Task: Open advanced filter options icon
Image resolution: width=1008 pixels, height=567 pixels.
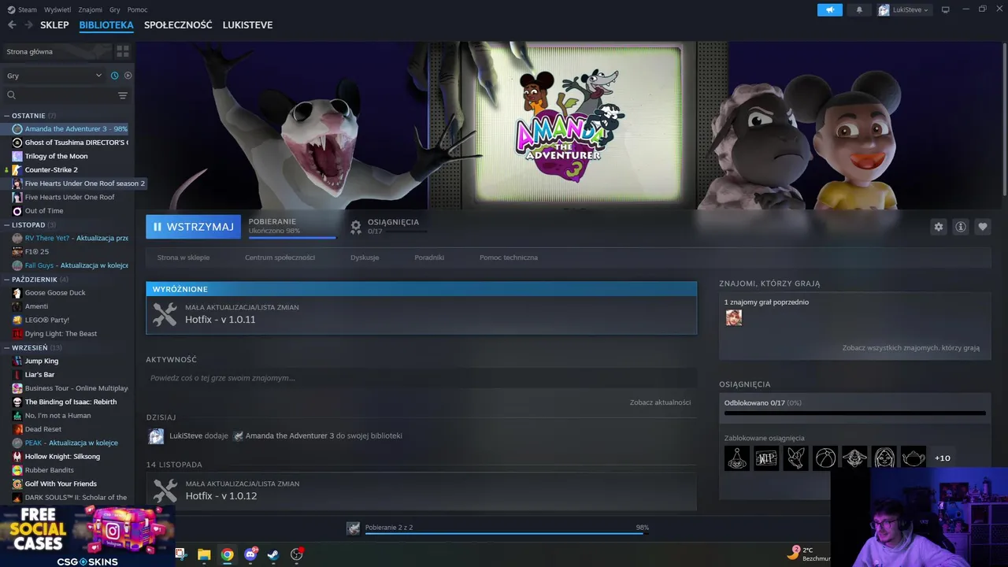Action: coord(123,95)
